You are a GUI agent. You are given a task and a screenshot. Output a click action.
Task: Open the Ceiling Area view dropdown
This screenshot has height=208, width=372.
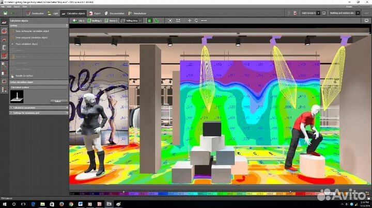point(129,21)
